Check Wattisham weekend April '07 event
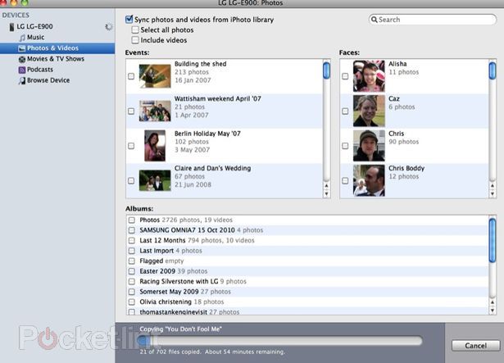 [x=131, y=111]
